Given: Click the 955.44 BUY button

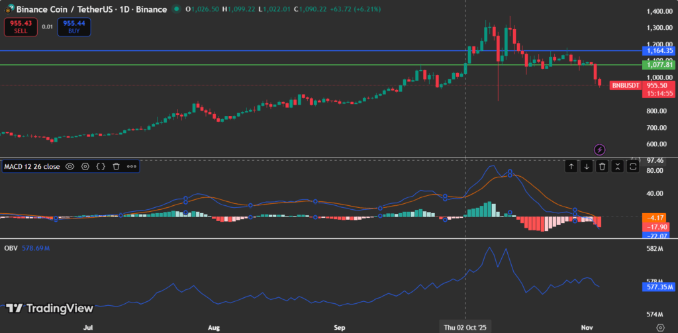Looking at the screenshot, I should [74, 26].
